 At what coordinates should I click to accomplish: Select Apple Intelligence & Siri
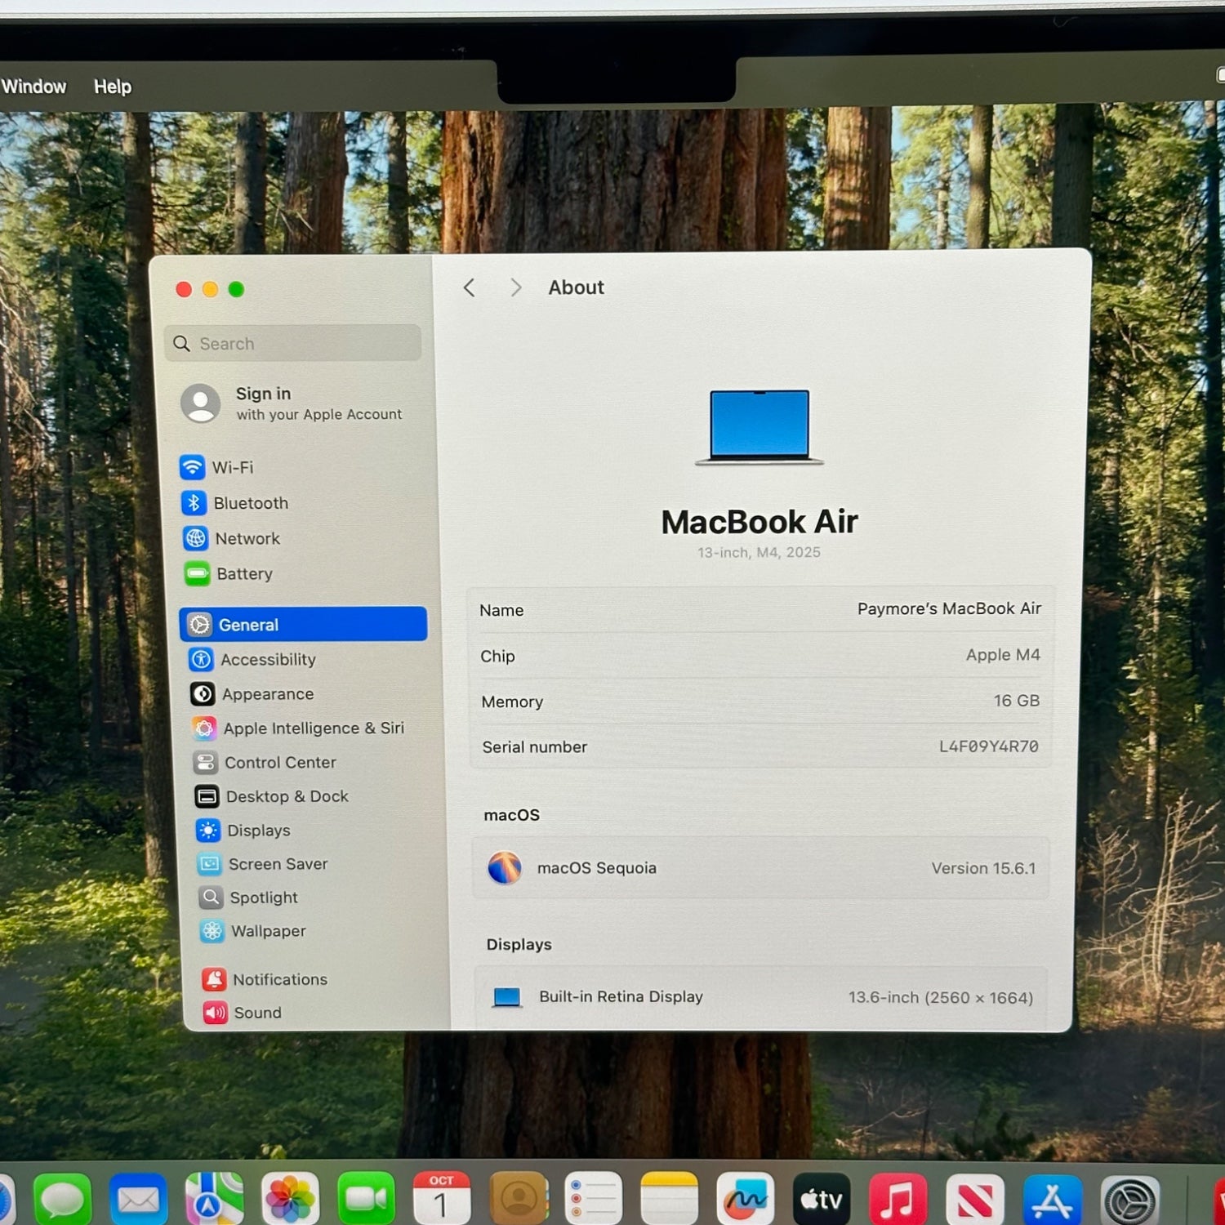[313, 728]
